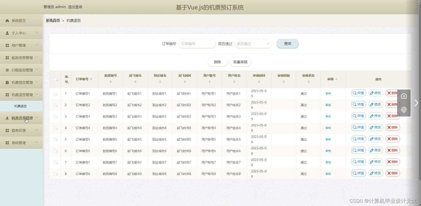The image size is (421, 206).
Task: Sort by 航班编号 using the column sort arrows
Action: (x=111, y=82)
